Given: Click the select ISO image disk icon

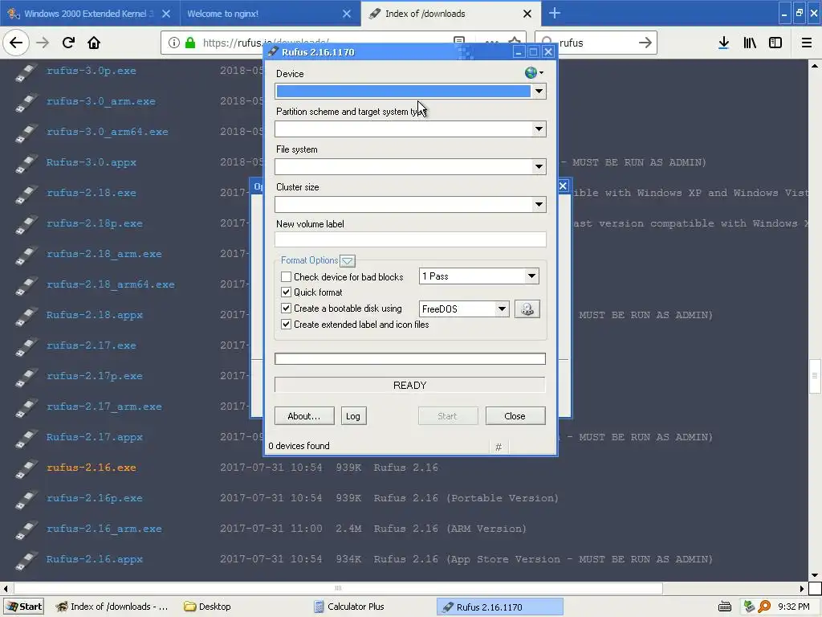Looking at the screenshot, I should pyautogui.click(x=527, y=309).
